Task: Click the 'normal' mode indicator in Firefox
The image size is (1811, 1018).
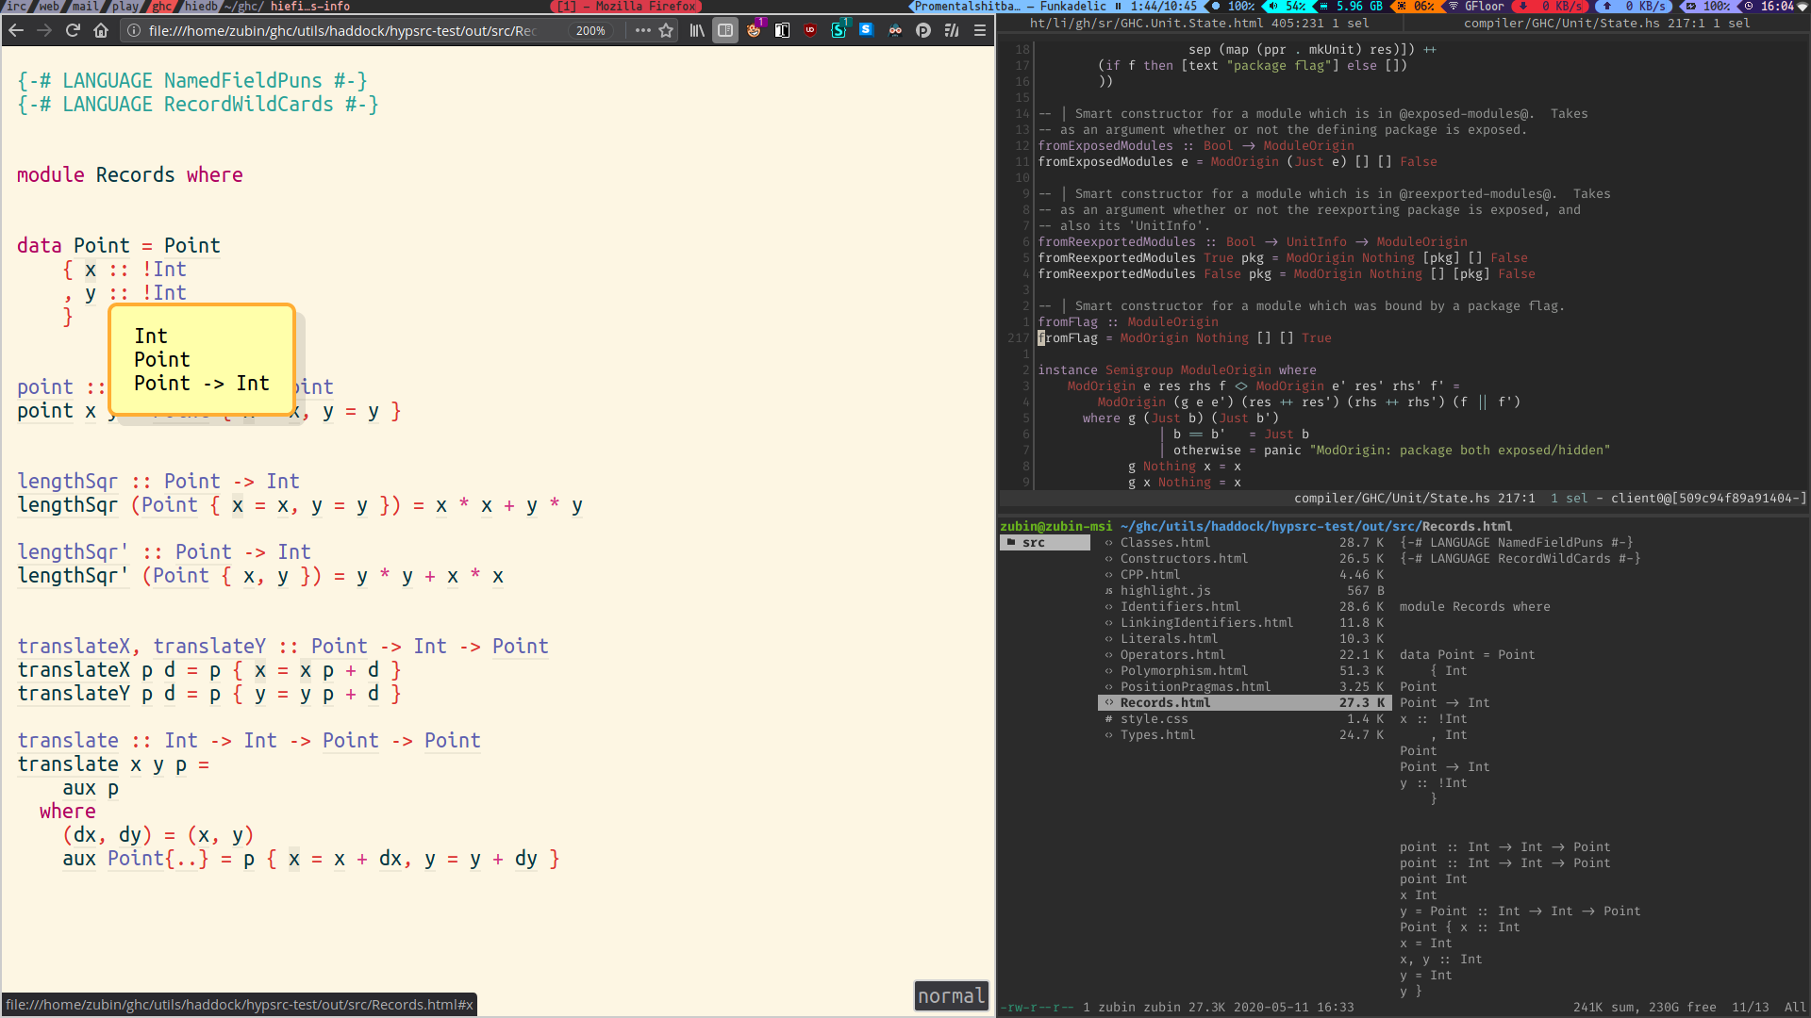Action: 951,996
